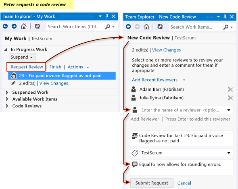
Task: Click the Finish link
Action: pos(55,67)
